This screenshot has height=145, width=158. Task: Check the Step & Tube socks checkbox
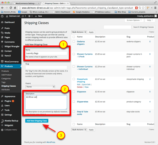[74, 111]
